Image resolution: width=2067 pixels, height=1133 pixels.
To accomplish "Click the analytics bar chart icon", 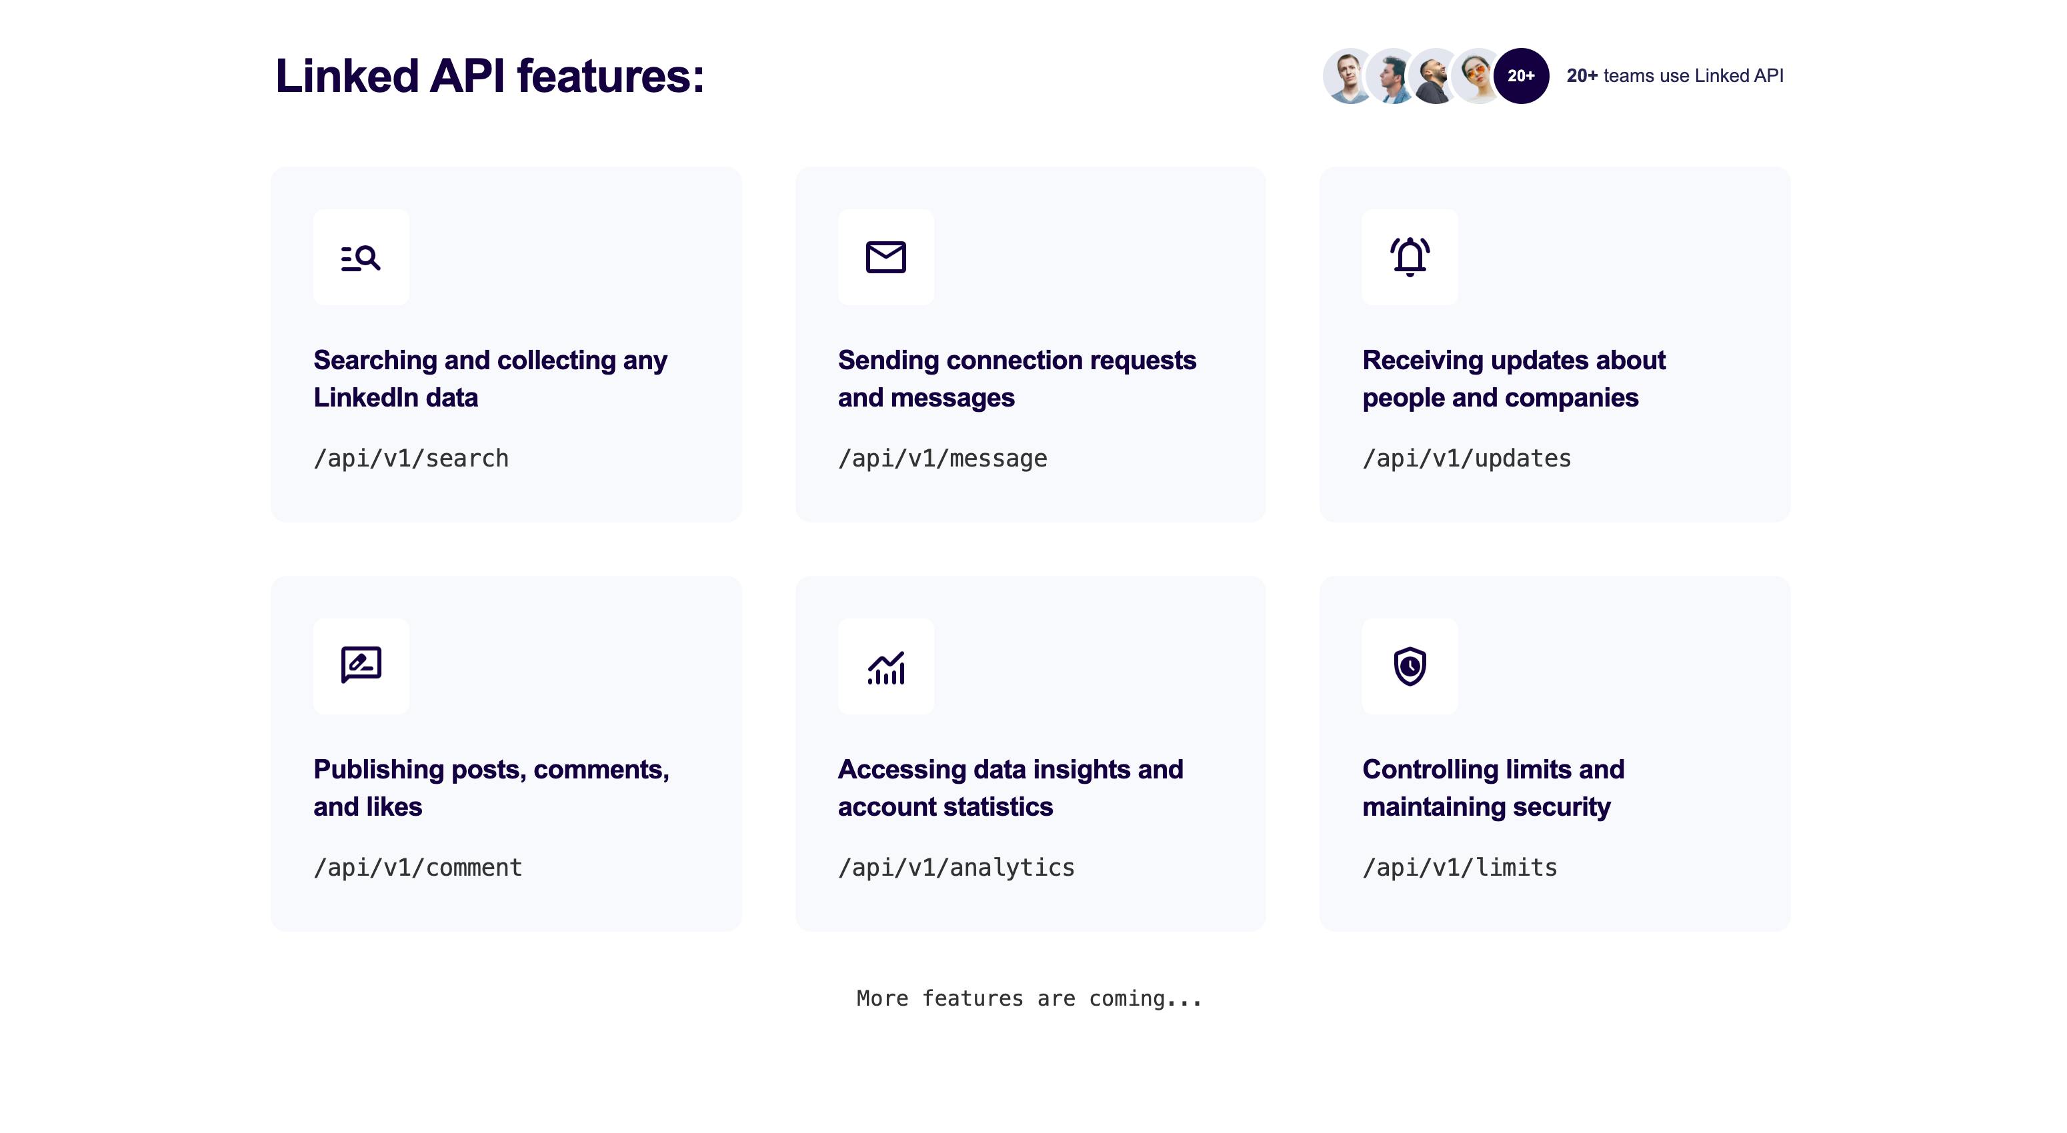I will coord(886,667).
